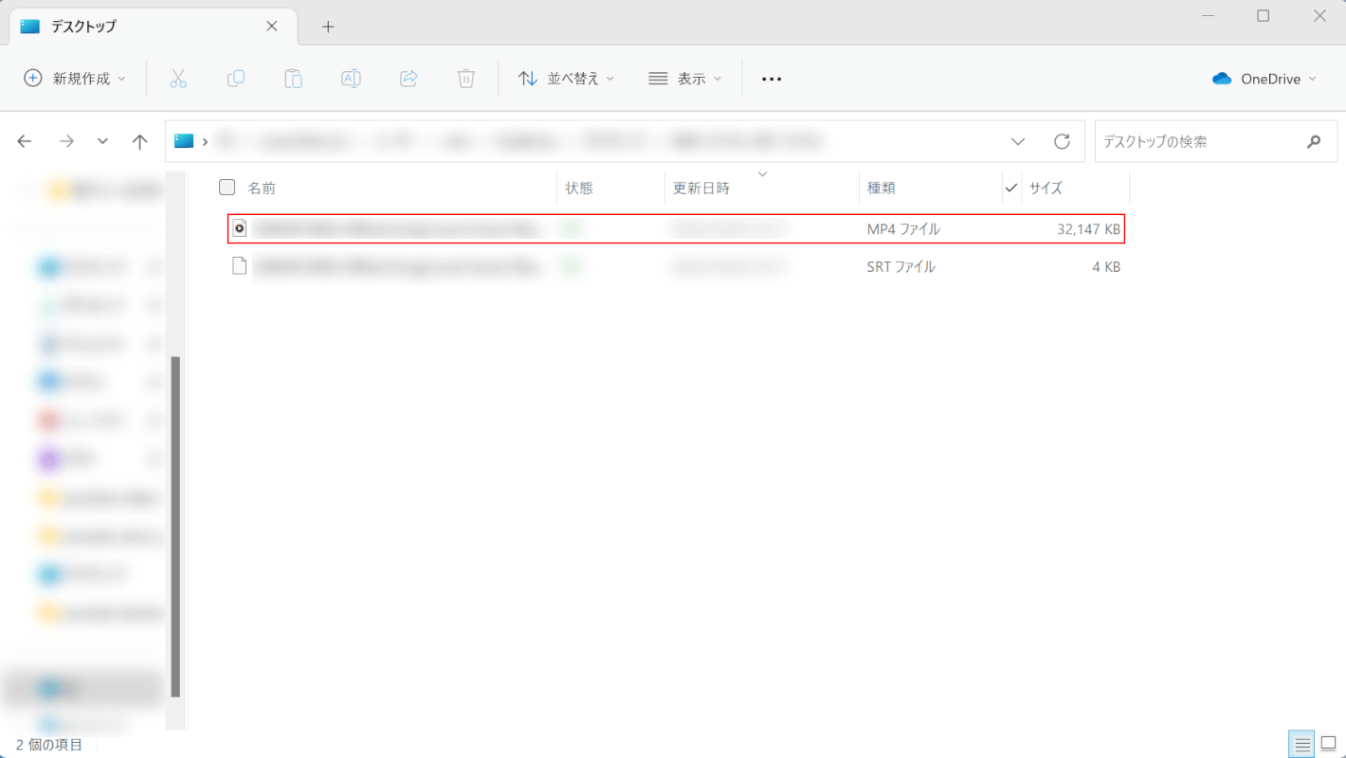
Task: Sort by サイズ column header
Action: click(1046, 188)
